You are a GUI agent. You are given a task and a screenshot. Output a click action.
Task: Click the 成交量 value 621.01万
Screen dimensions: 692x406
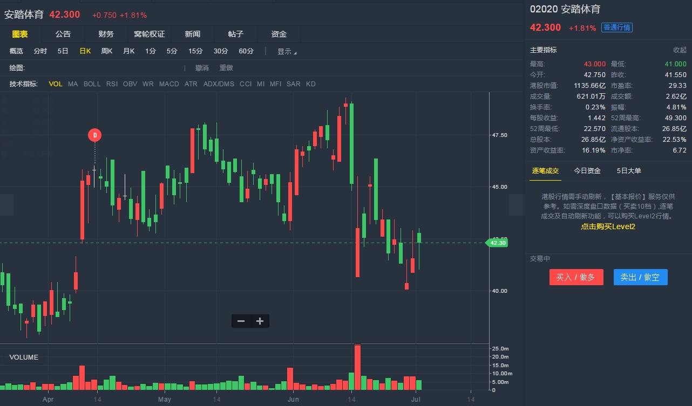[592, 97]
